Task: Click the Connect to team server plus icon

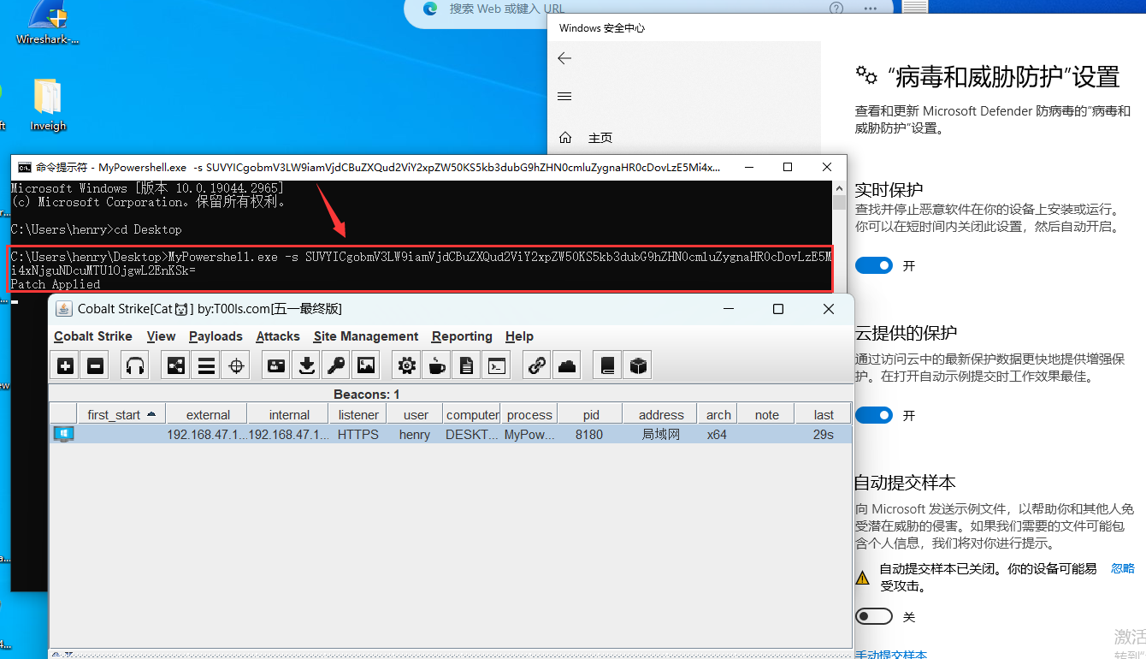Action: pyautogui.click(x=65, y=366)
